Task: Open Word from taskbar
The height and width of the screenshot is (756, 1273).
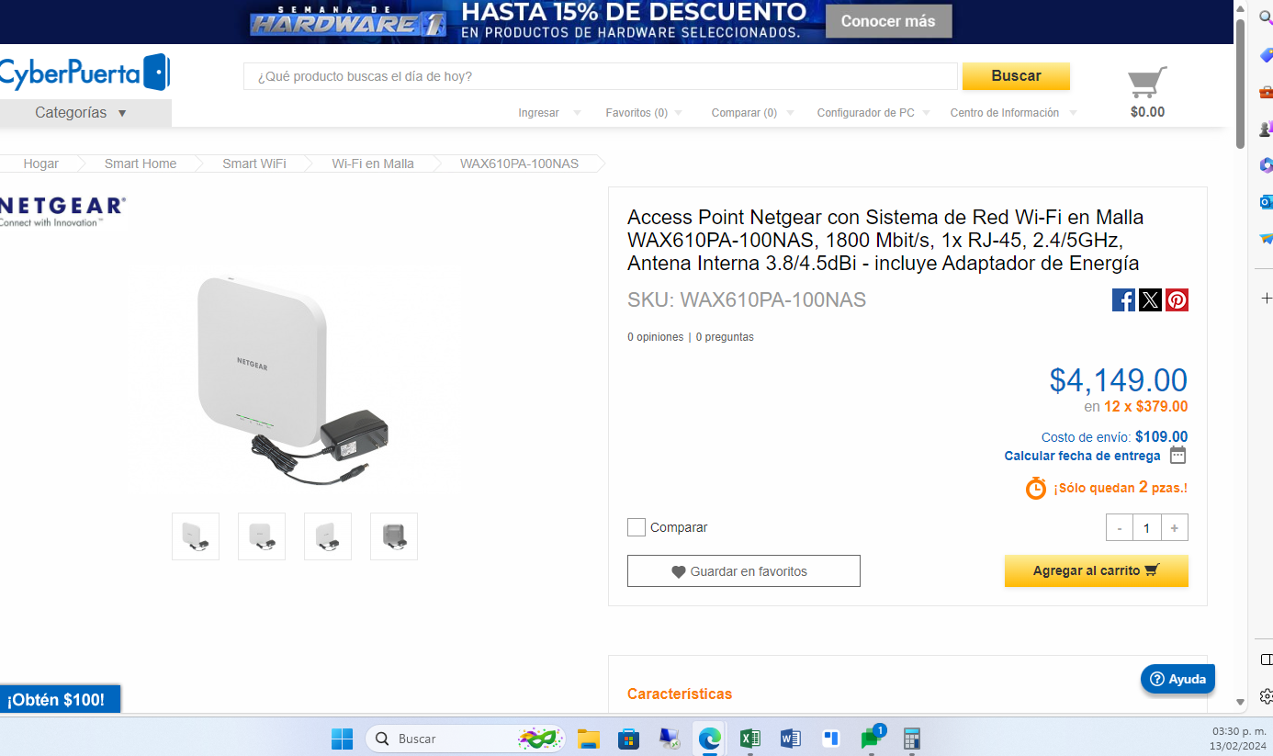Action: click(790, 739)
